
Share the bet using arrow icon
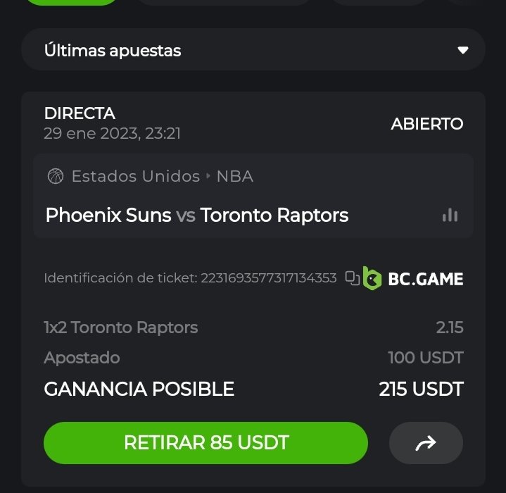pos(426,443)
